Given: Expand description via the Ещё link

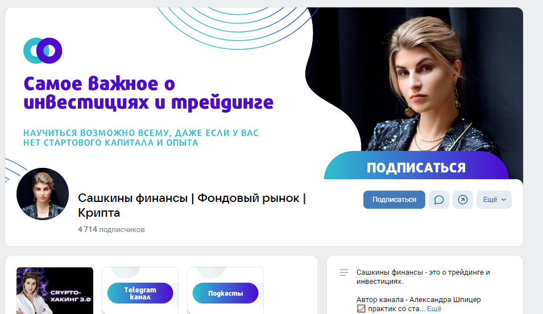Looking at the screenshot, I should pos(434,309).
